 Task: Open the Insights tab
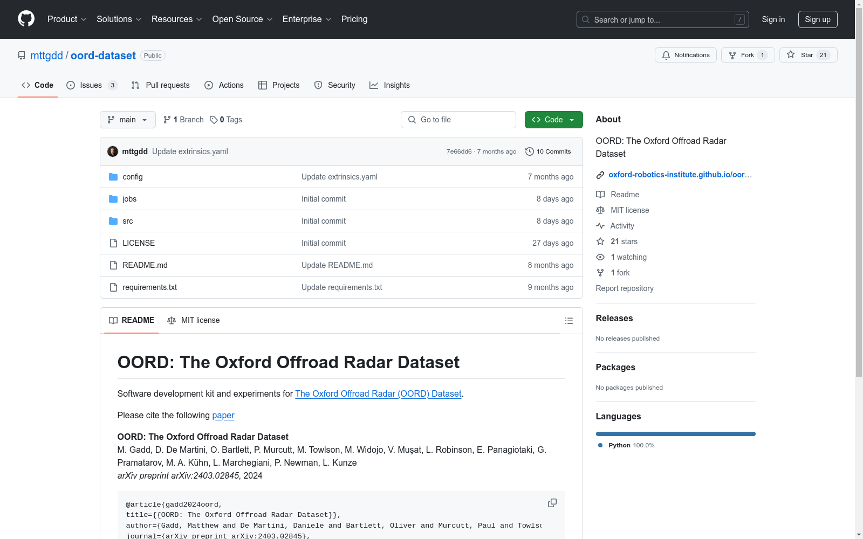(389, 85)
